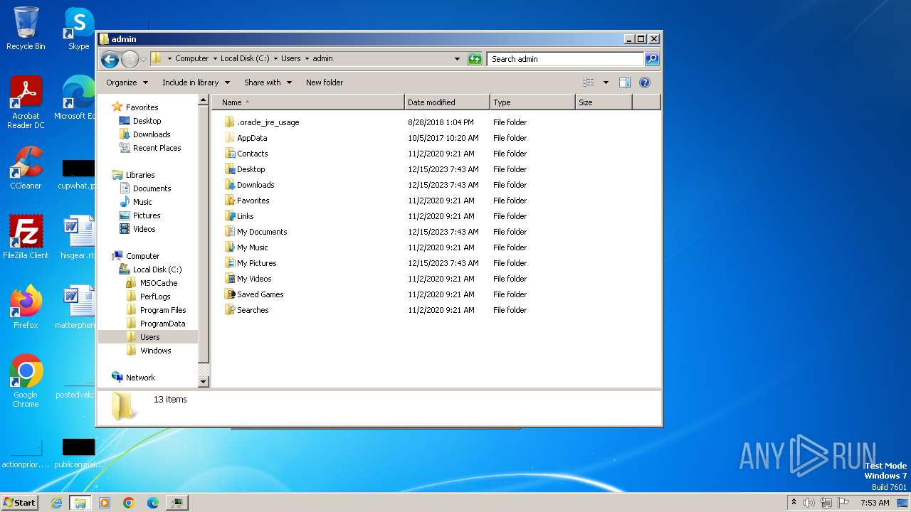Open the Skype desktop shortcut

(78, 28)
